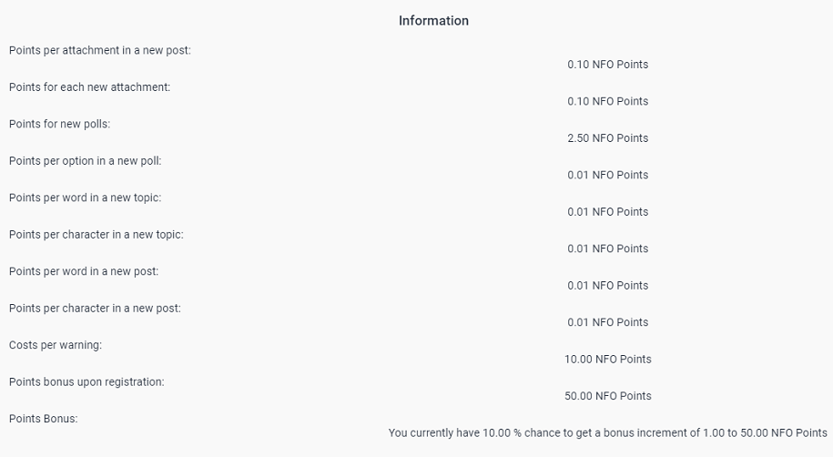Select 'Points bonus upon registration' label

(x=86, y=382)
